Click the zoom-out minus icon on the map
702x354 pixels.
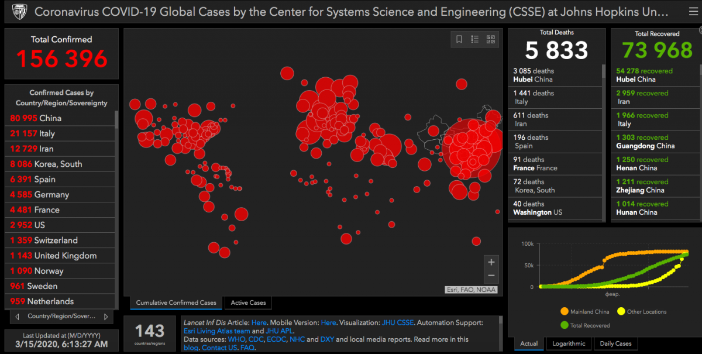[x=491, y=275]
